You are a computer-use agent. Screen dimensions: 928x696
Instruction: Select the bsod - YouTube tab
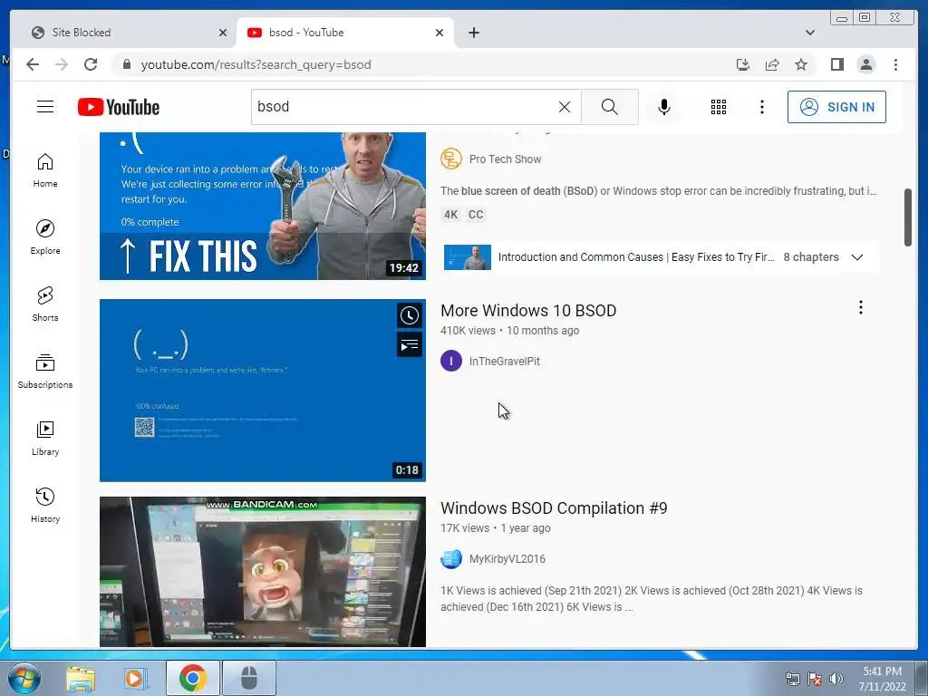[x=345, y=33]
